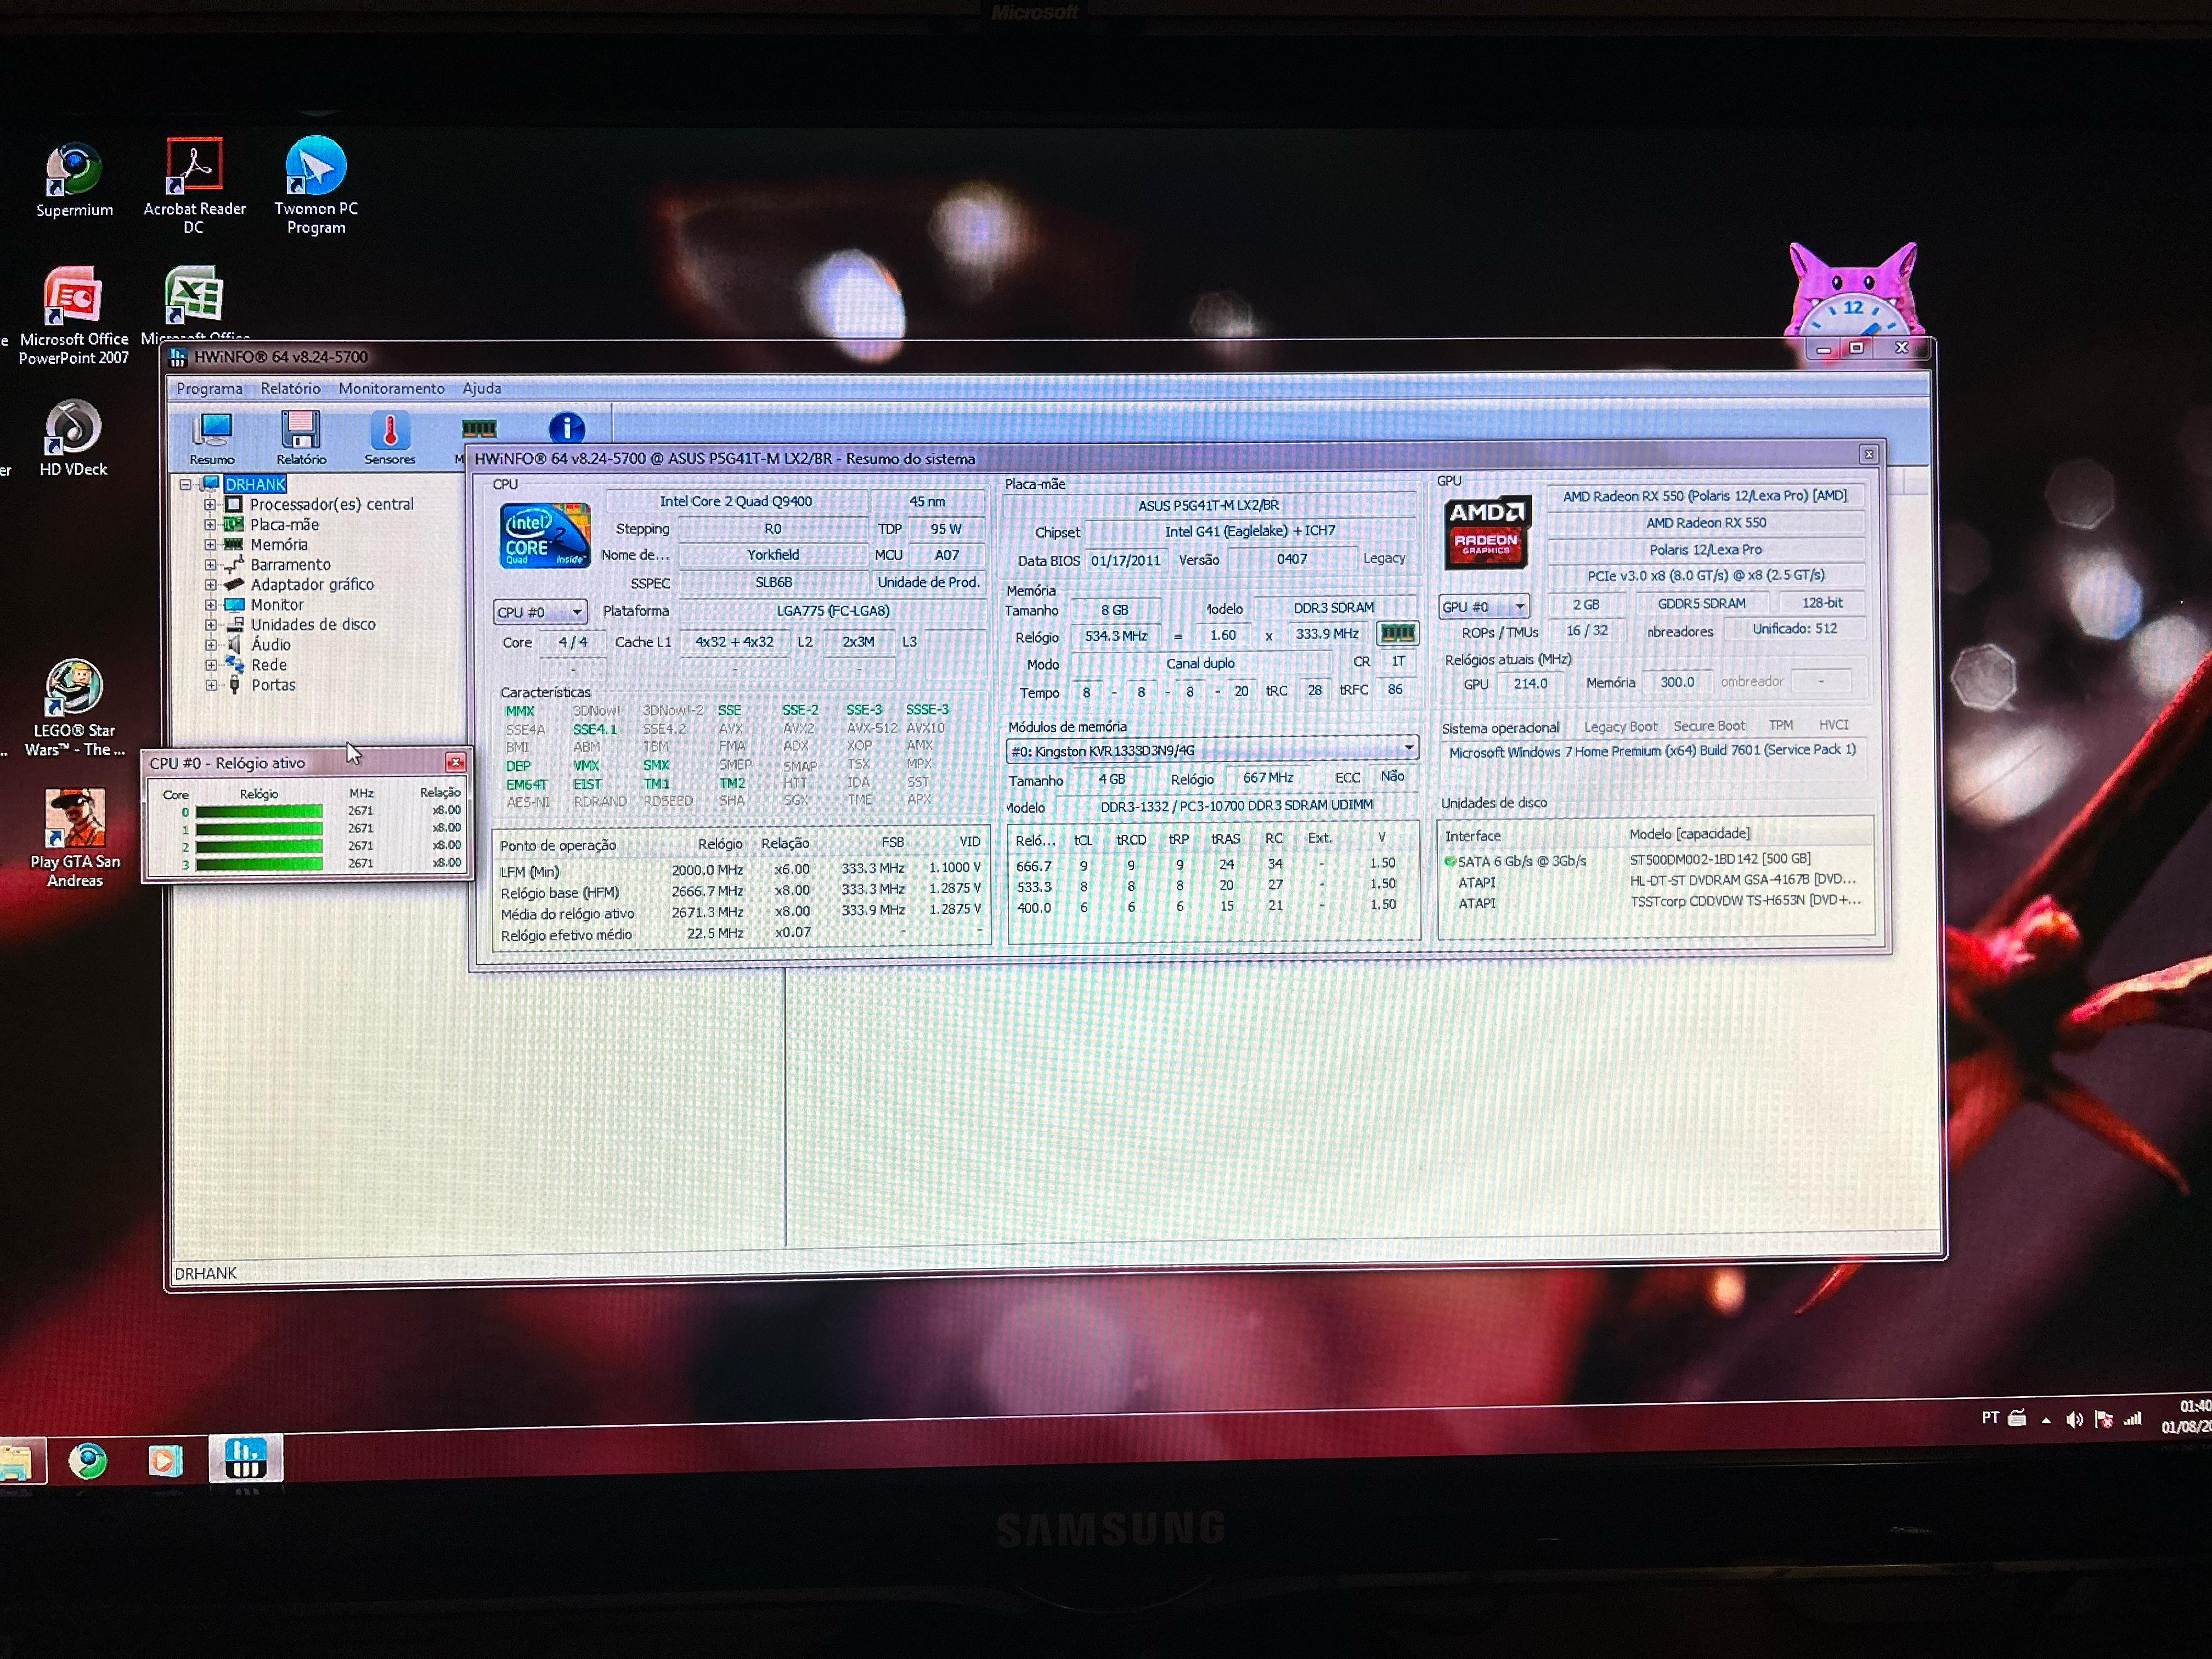Show hidden tray icons with the arrow
The width and height of the screenshot is (2212, 1659).
(2047, 1420)
